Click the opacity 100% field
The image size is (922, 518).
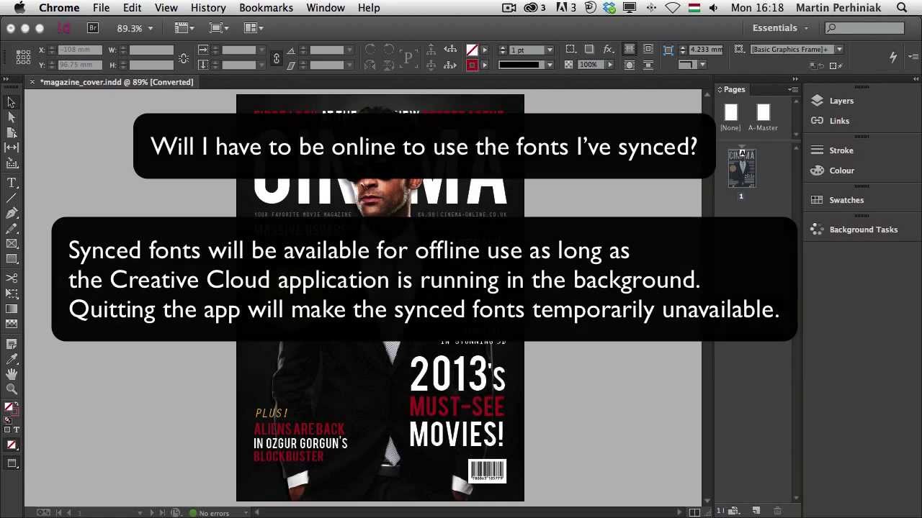point(590,65)
